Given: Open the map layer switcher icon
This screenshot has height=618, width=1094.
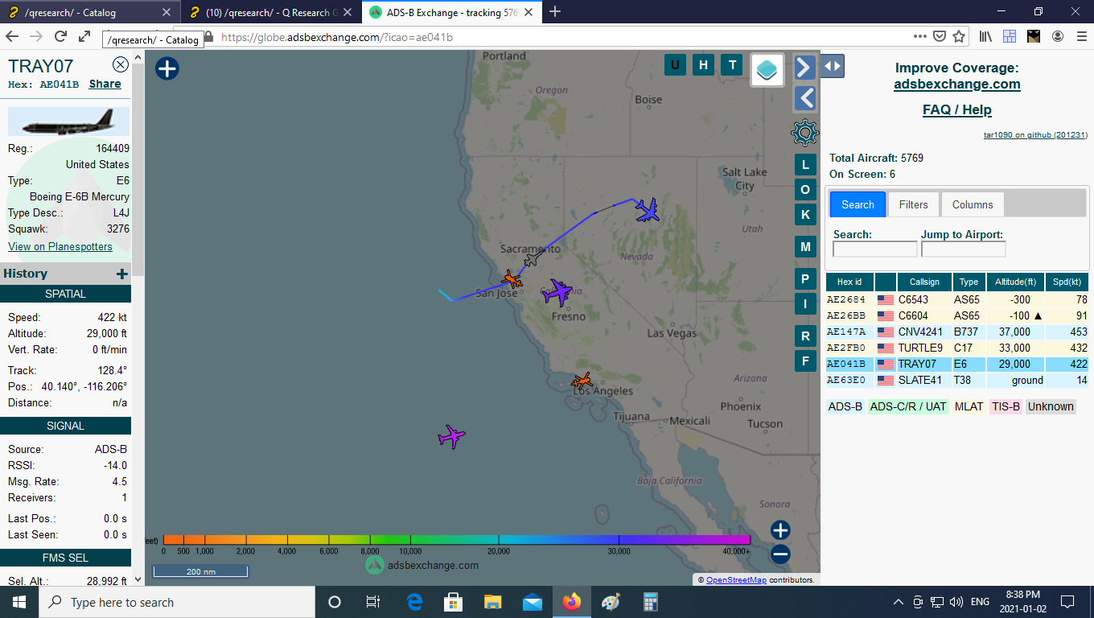Looking at the screenshot, I should (767, 70).
